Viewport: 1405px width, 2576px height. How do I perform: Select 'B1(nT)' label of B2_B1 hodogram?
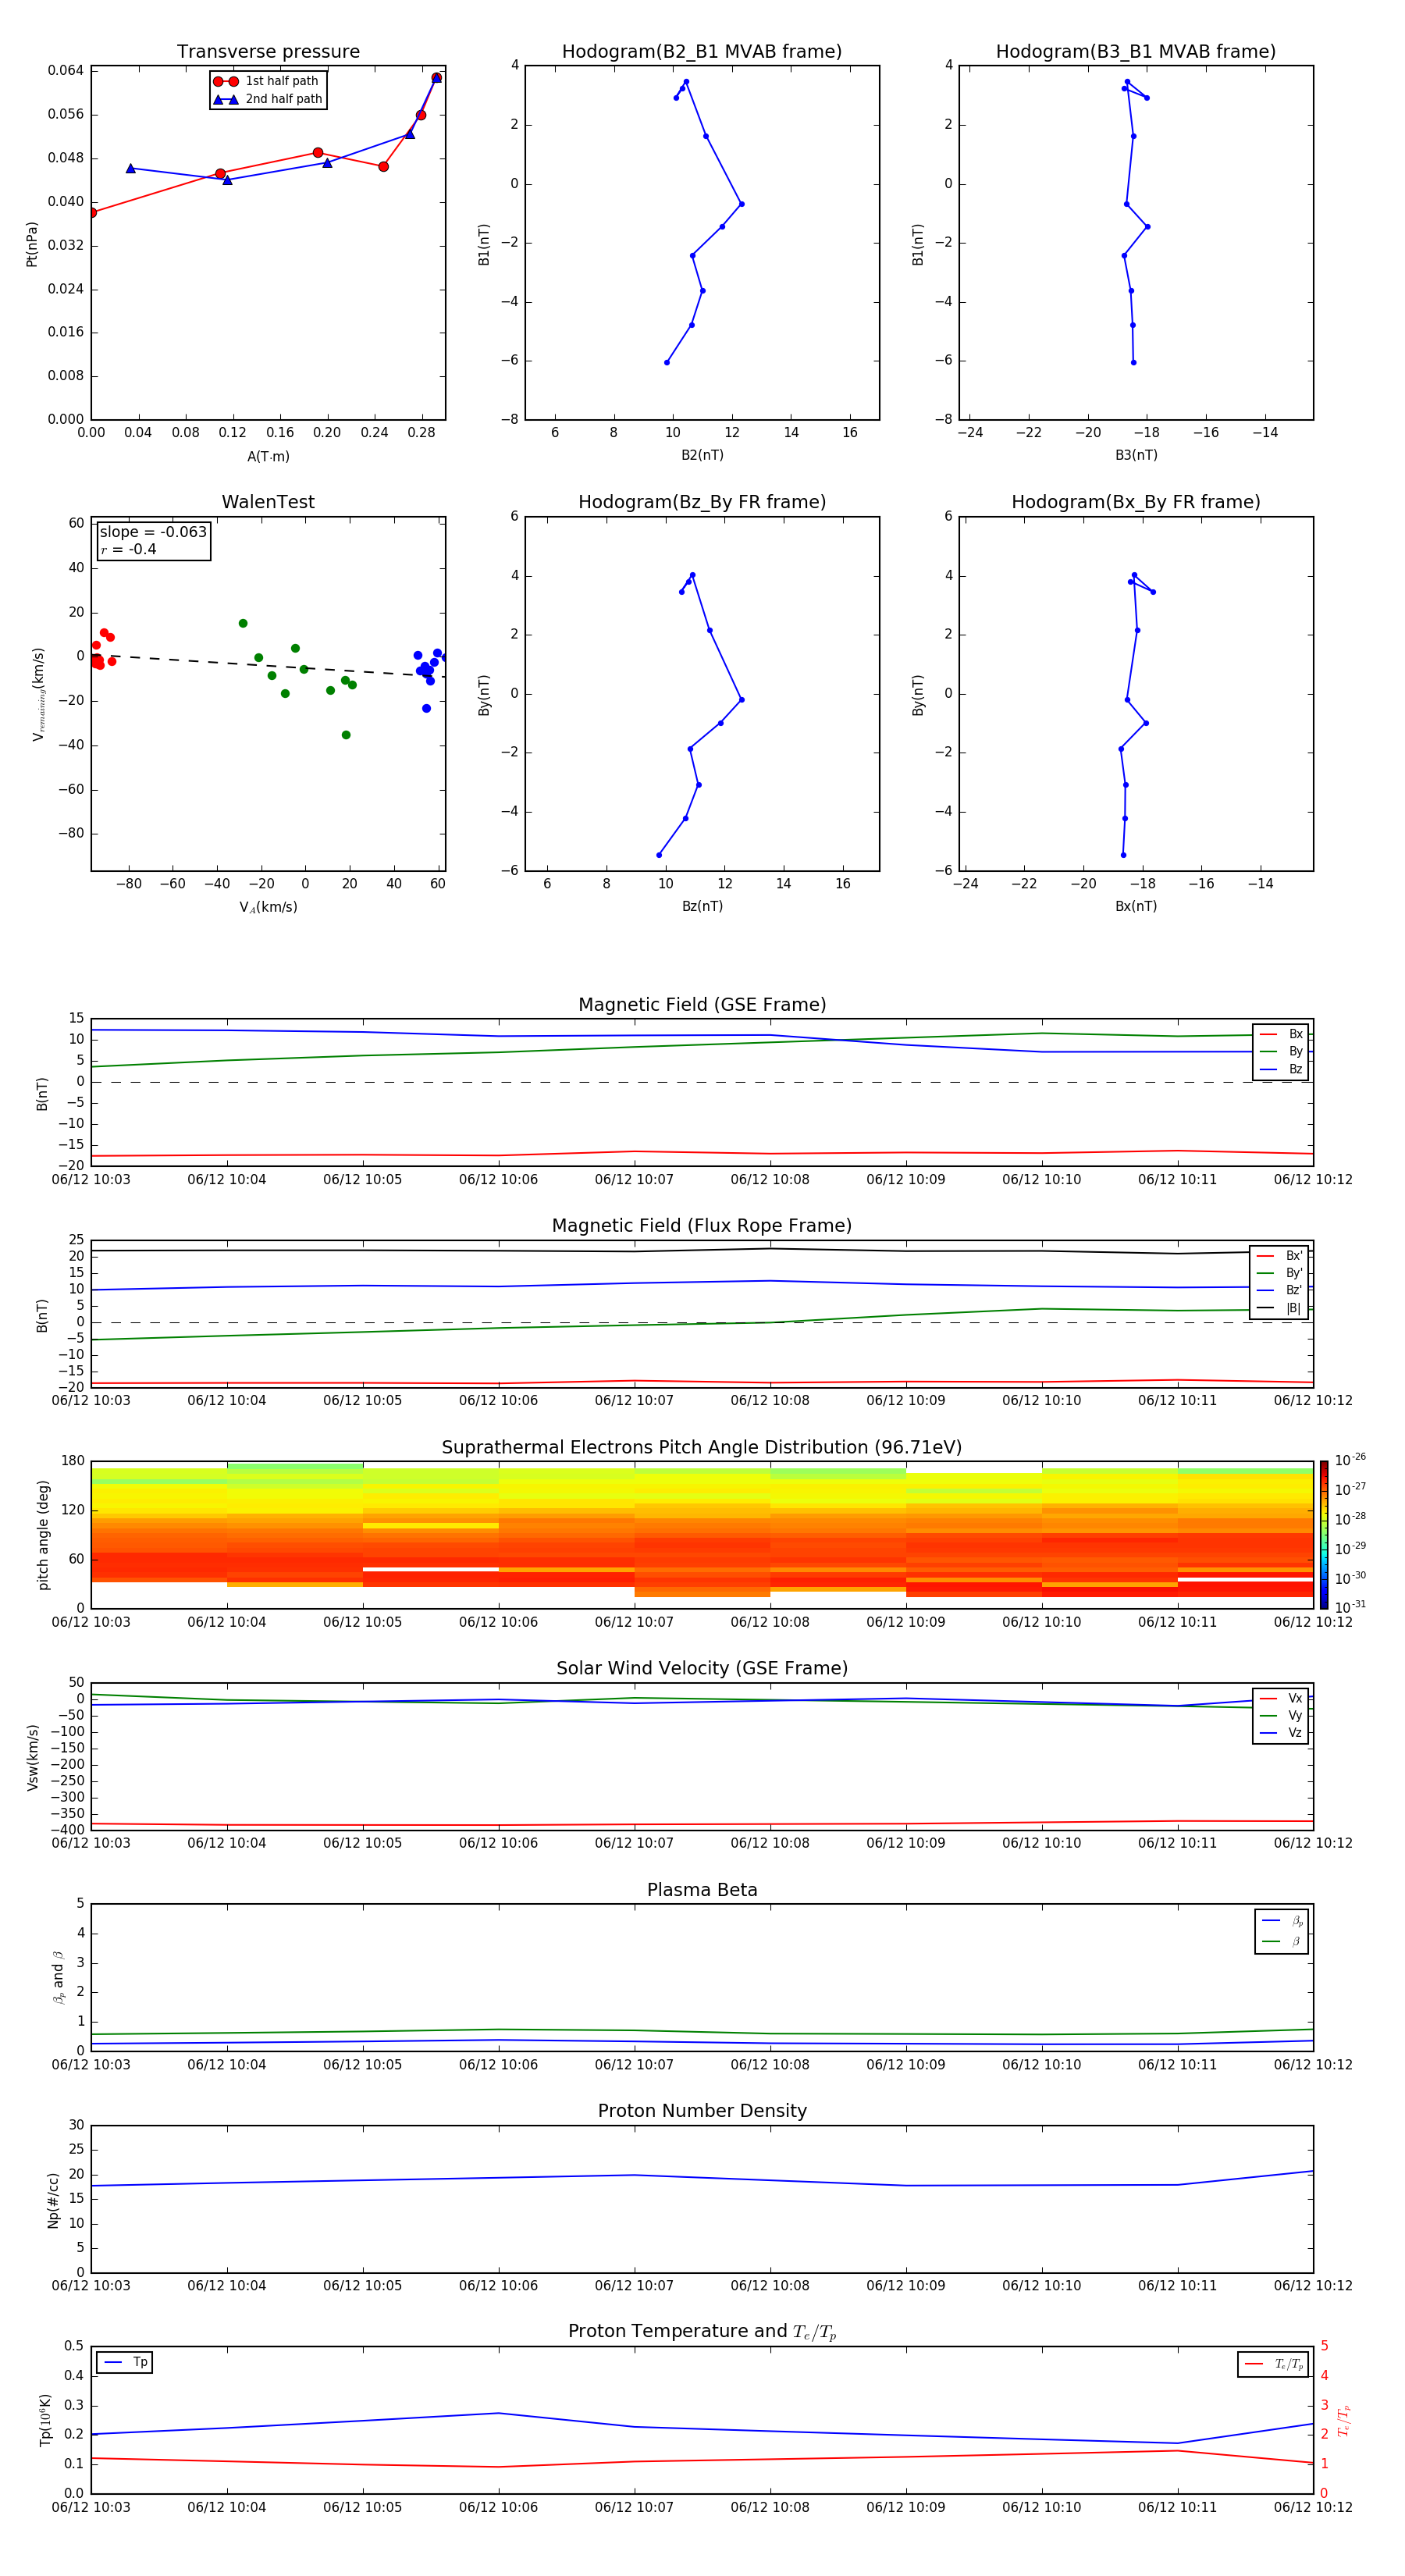(x=484, y=244)
